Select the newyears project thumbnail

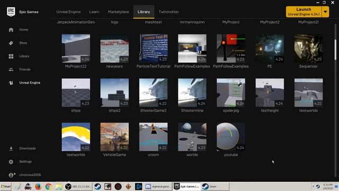[x=114, y=48]
